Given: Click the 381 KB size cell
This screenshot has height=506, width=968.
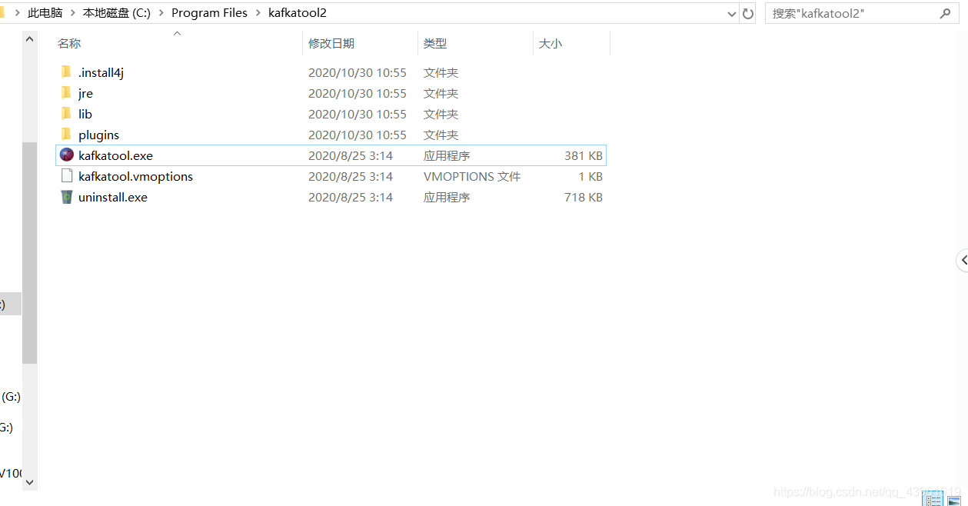Looking at the screenshot, I should pos(583,155).
